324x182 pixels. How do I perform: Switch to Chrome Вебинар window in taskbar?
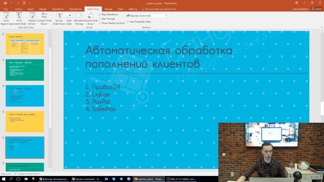[x=54, y=179]
